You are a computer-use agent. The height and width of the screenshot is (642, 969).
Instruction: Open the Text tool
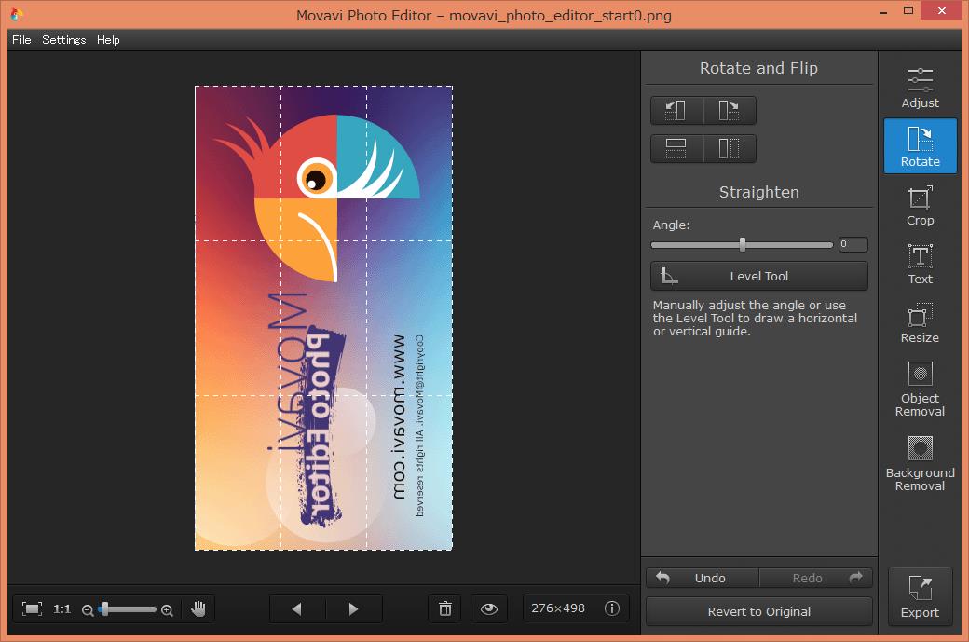921,265
